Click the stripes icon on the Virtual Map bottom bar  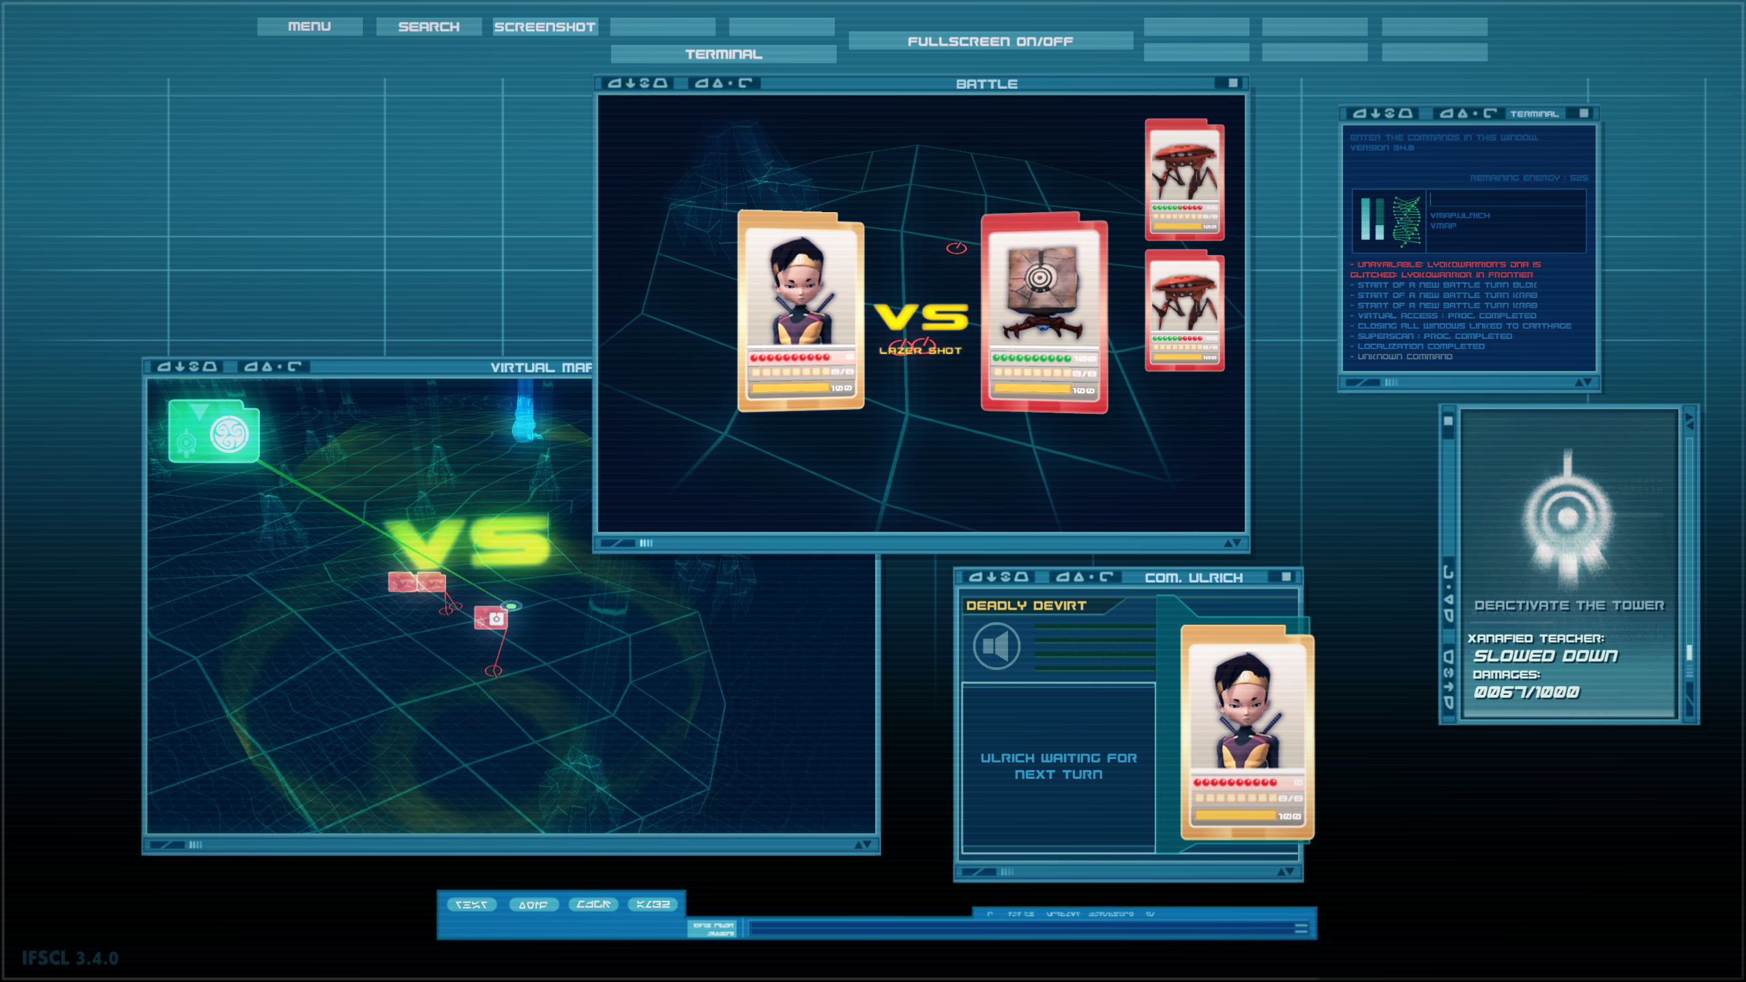196,845
